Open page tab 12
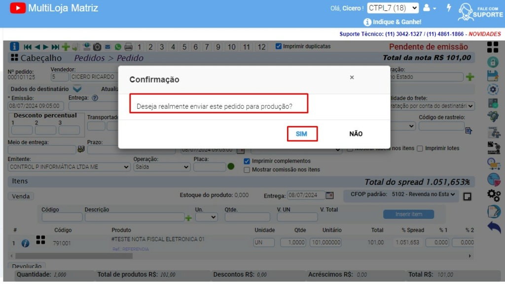 261,47
